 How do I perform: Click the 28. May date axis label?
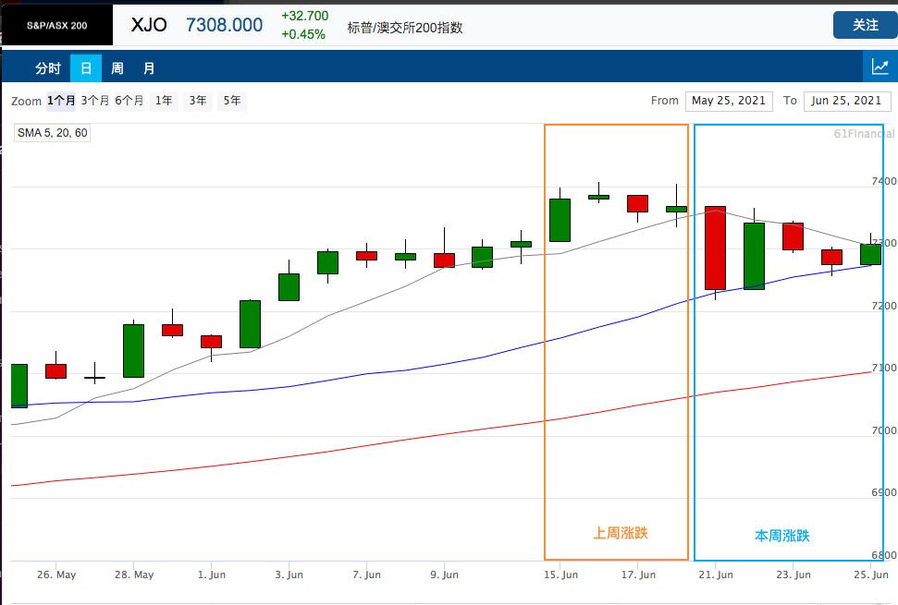pos(134,575)
